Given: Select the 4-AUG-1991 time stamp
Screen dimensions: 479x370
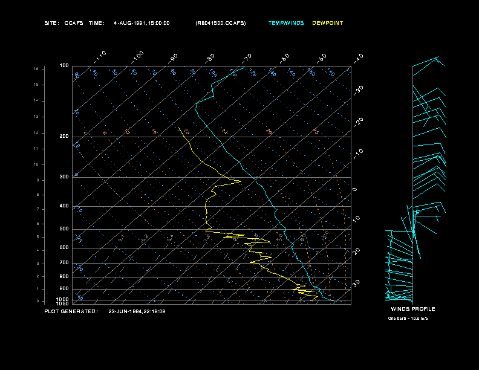Looking at the screenshot, I should (142, 23).
